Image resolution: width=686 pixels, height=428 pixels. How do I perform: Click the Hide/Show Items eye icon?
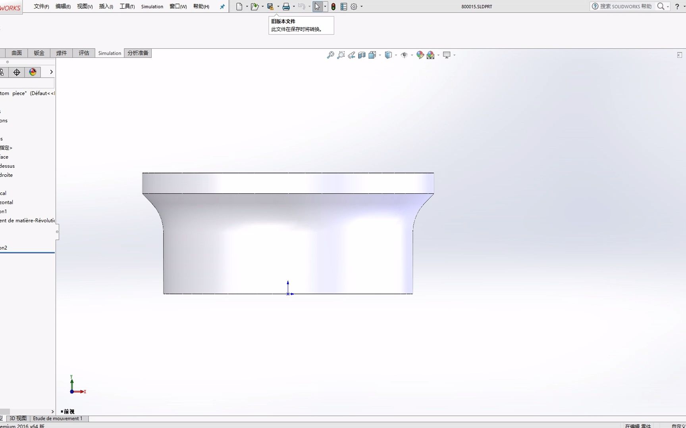pos(405,55)
